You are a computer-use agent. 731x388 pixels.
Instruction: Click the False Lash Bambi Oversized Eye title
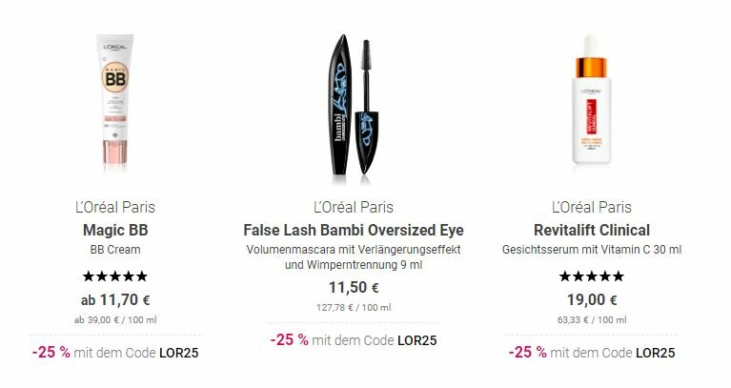353,230
